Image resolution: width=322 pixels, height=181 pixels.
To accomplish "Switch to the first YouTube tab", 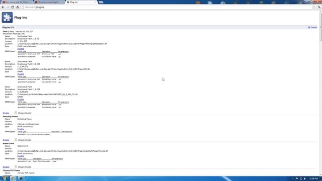I will tap(17, 2).
